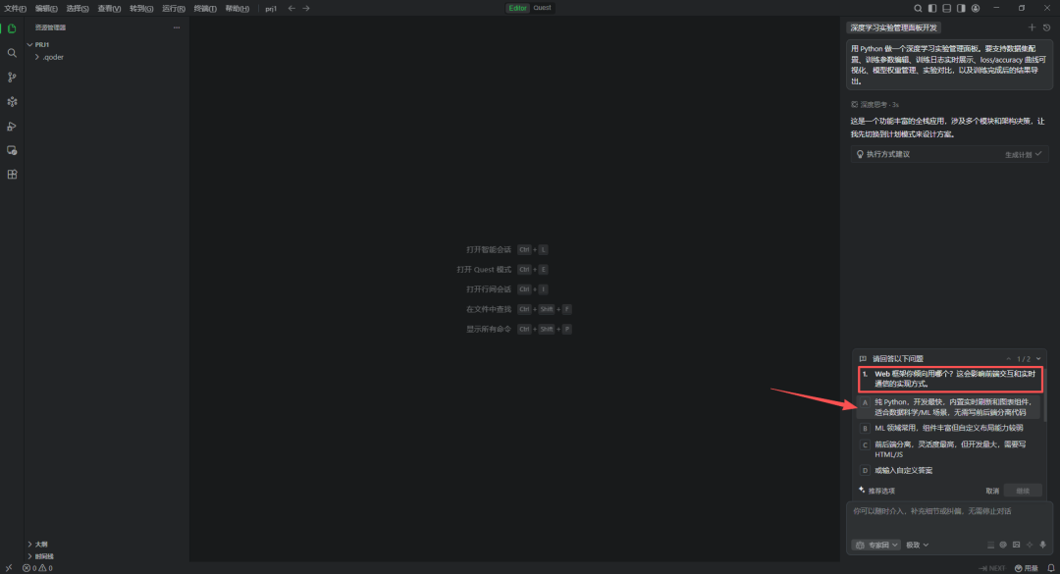The height and width of the screenshot is (574, 1060).
Task: Open the Search view in the activity bar
Action: point(12,53)
